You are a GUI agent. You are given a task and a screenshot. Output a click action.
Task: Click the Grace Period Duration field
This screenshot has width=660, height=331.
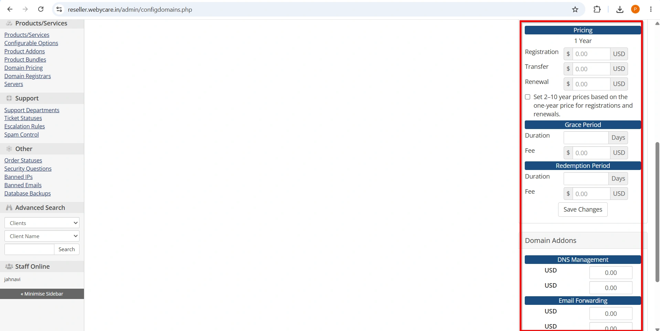click(586, 138)
